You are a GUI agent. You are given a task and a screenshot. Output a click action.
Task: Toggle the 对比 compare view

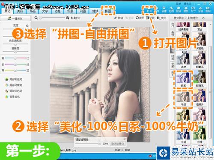coord(150,18)
